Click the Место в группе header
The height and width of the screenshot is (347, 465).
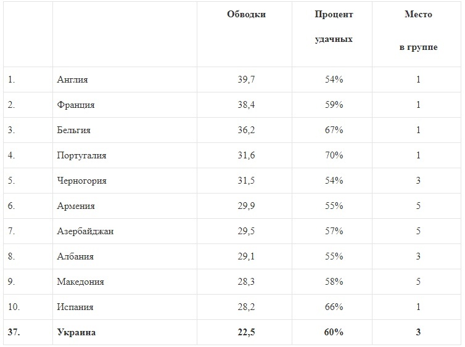point(418,31)
